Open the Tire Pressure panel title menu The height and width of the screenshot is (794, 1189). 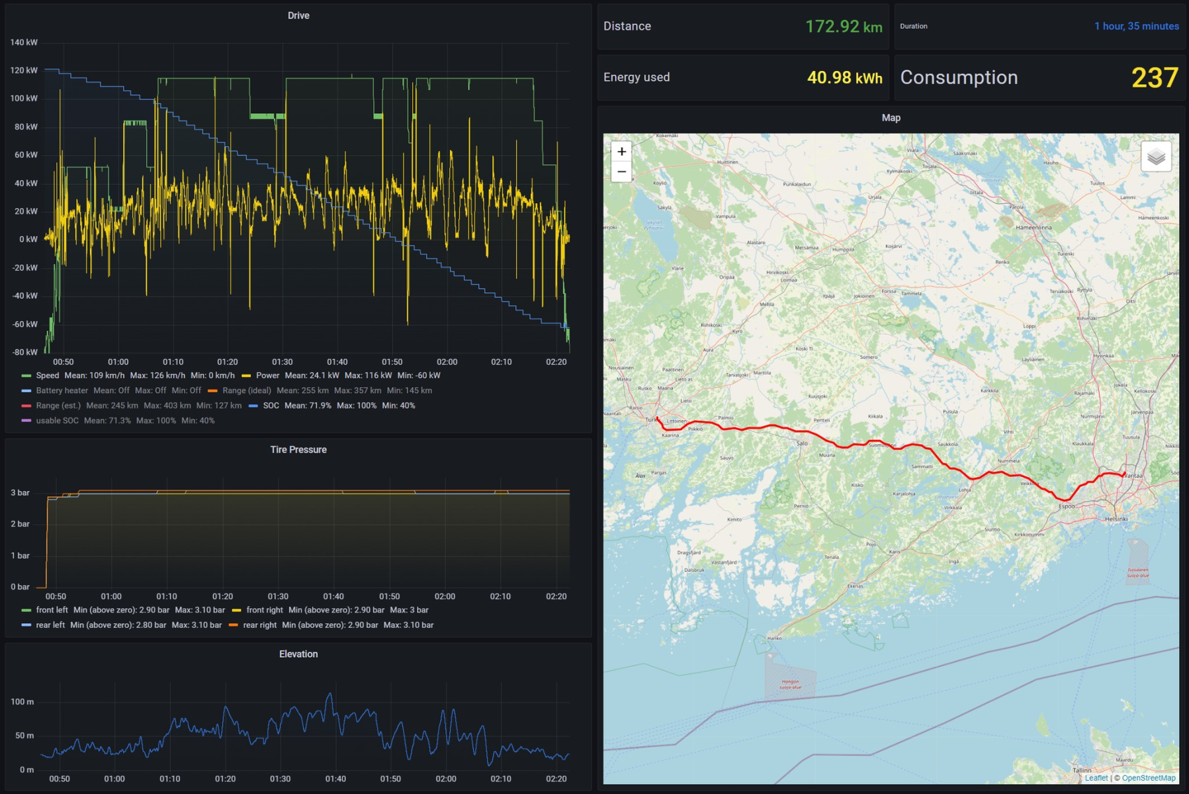point(298,449)
